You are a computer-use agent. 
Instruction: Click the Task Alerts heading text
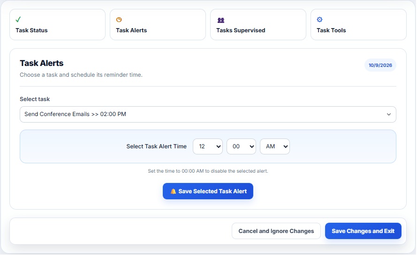pos(41,63)
